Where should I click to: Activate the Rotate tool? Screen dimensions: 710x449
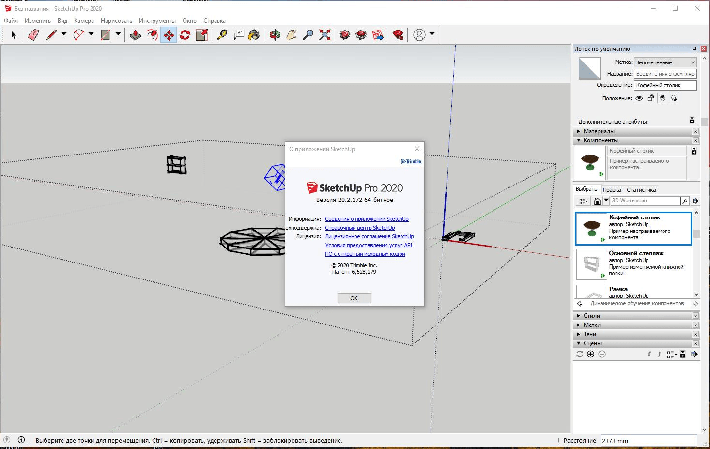tap(185, 34)
